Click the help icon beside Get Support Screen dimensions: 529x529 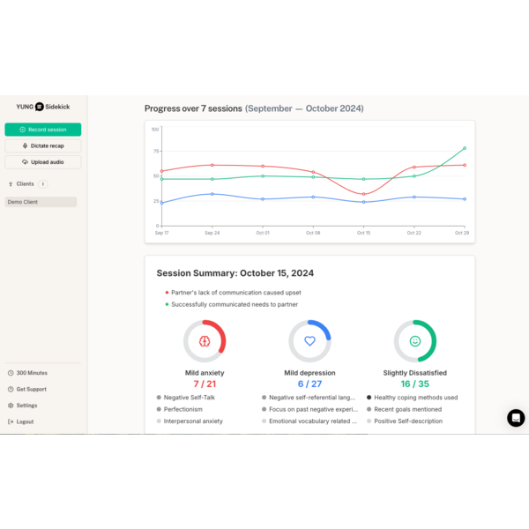coord(11,389)
